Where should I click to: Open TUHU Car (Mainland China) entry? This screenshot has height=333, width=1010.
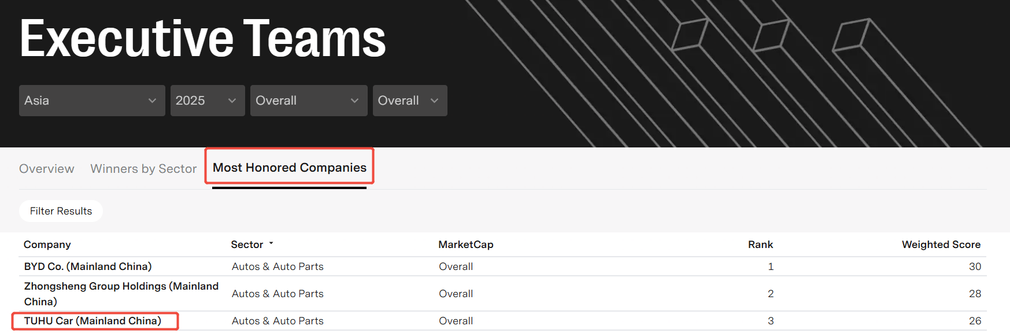(93, 321)
